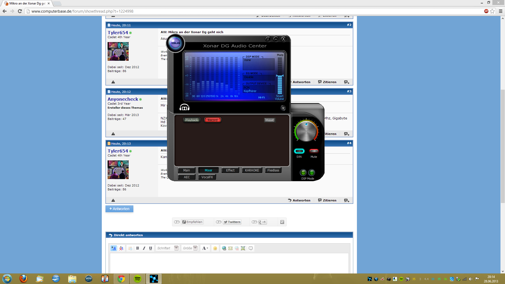
Task: Click the Audio Center info icon
Action: click(268, 39)
